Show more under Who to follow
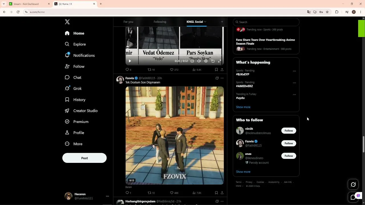365x205 pixels. tap(243, 172)
